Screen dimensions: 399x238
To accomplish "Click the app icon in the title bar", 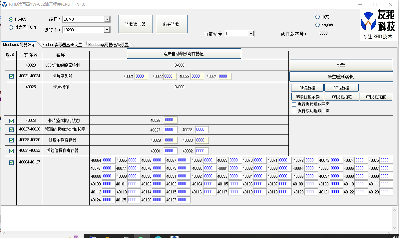I will [4, 4].
